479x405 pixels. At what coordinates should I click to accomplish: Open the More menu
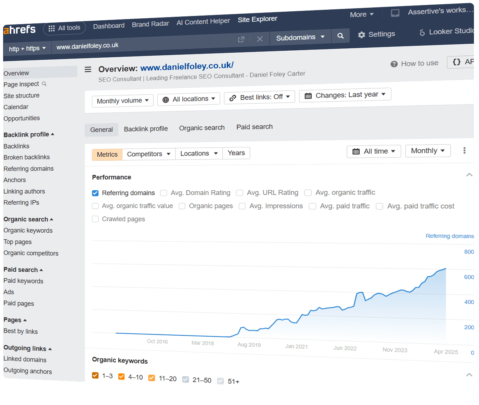pyautogui.click(x=361, y=14)
